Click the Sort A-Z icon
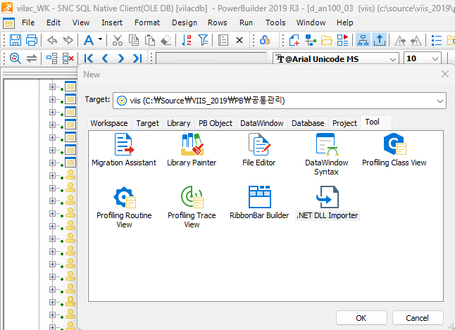 (186, 40)
